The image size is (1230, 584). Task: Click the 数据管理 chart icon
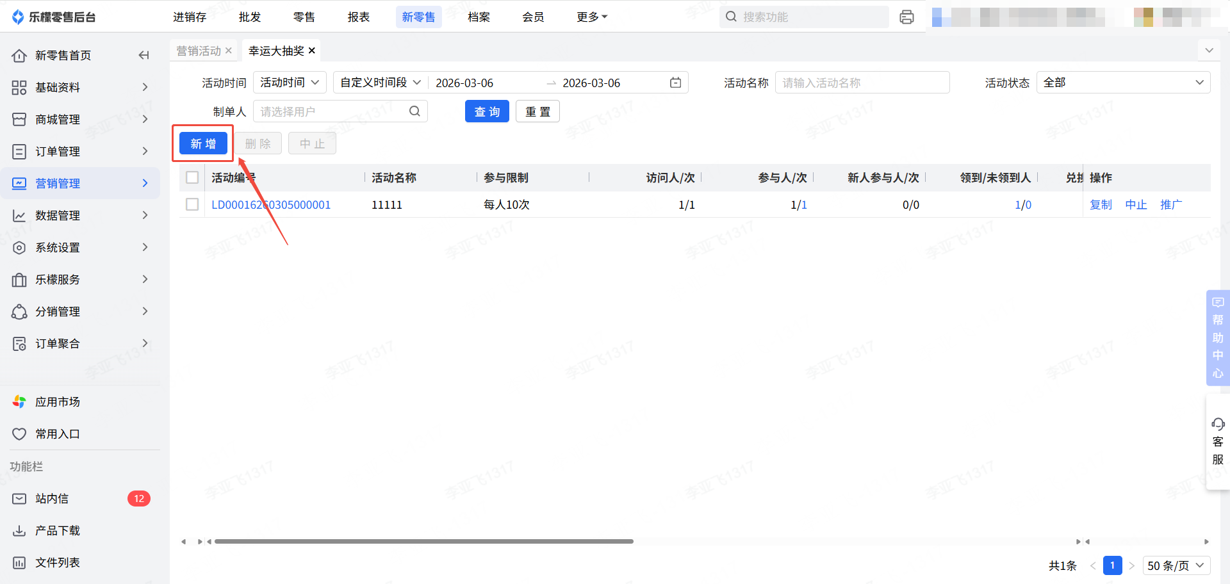pyautogui.click(x=19, y=216)
